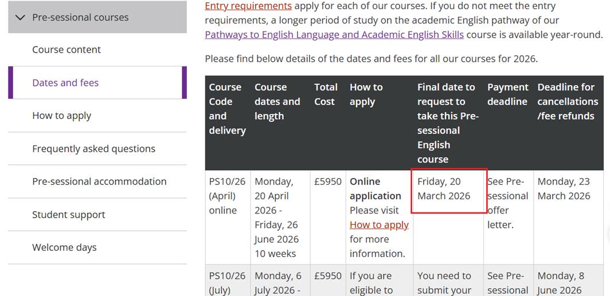Click the PS10/26 (April) online cell

(x=227, y=196)
